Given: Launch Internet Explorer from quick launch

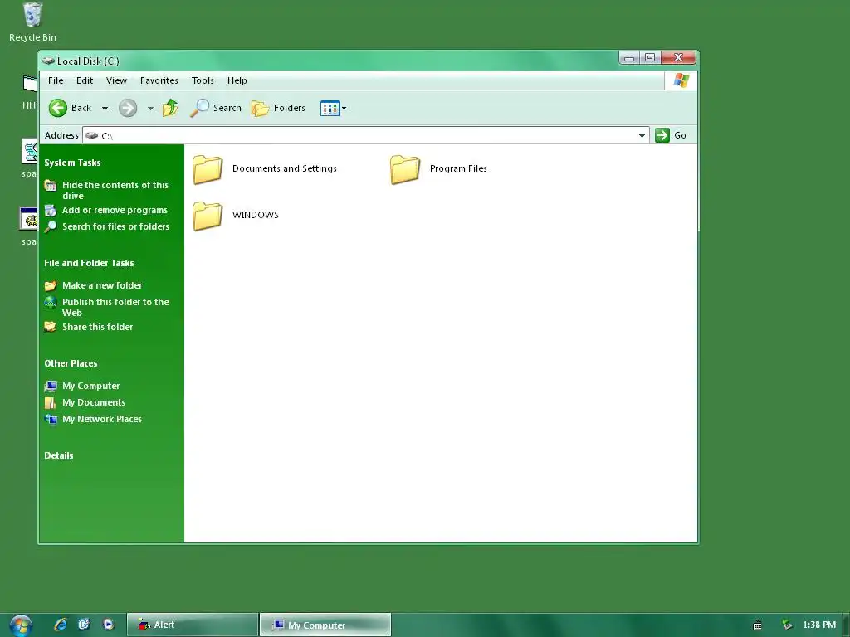Looking at the screenshot, I should pyautogui.click(x=61, y=625).
